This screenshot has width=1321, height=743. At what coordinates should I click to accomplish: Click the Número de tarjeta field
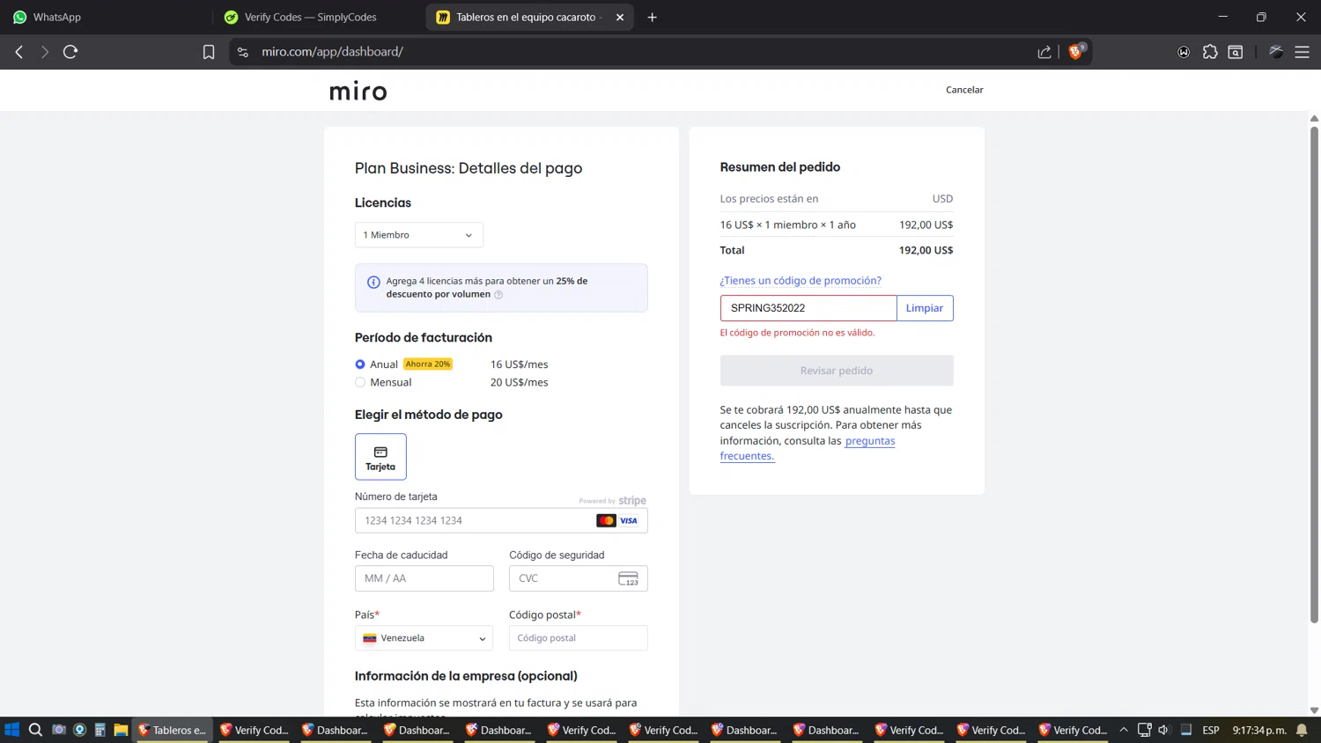click(501, 521)
